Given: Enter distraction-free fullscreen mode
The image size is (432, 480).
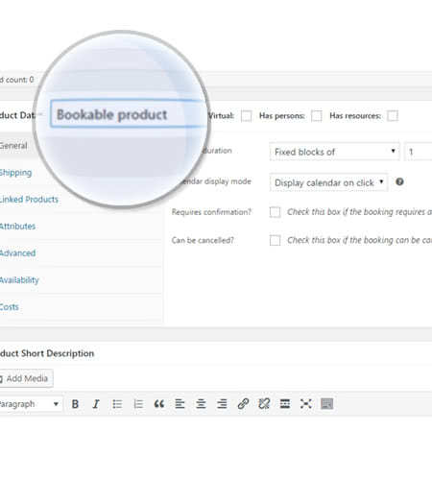Looking at the screenshot, I should (306, 404).
